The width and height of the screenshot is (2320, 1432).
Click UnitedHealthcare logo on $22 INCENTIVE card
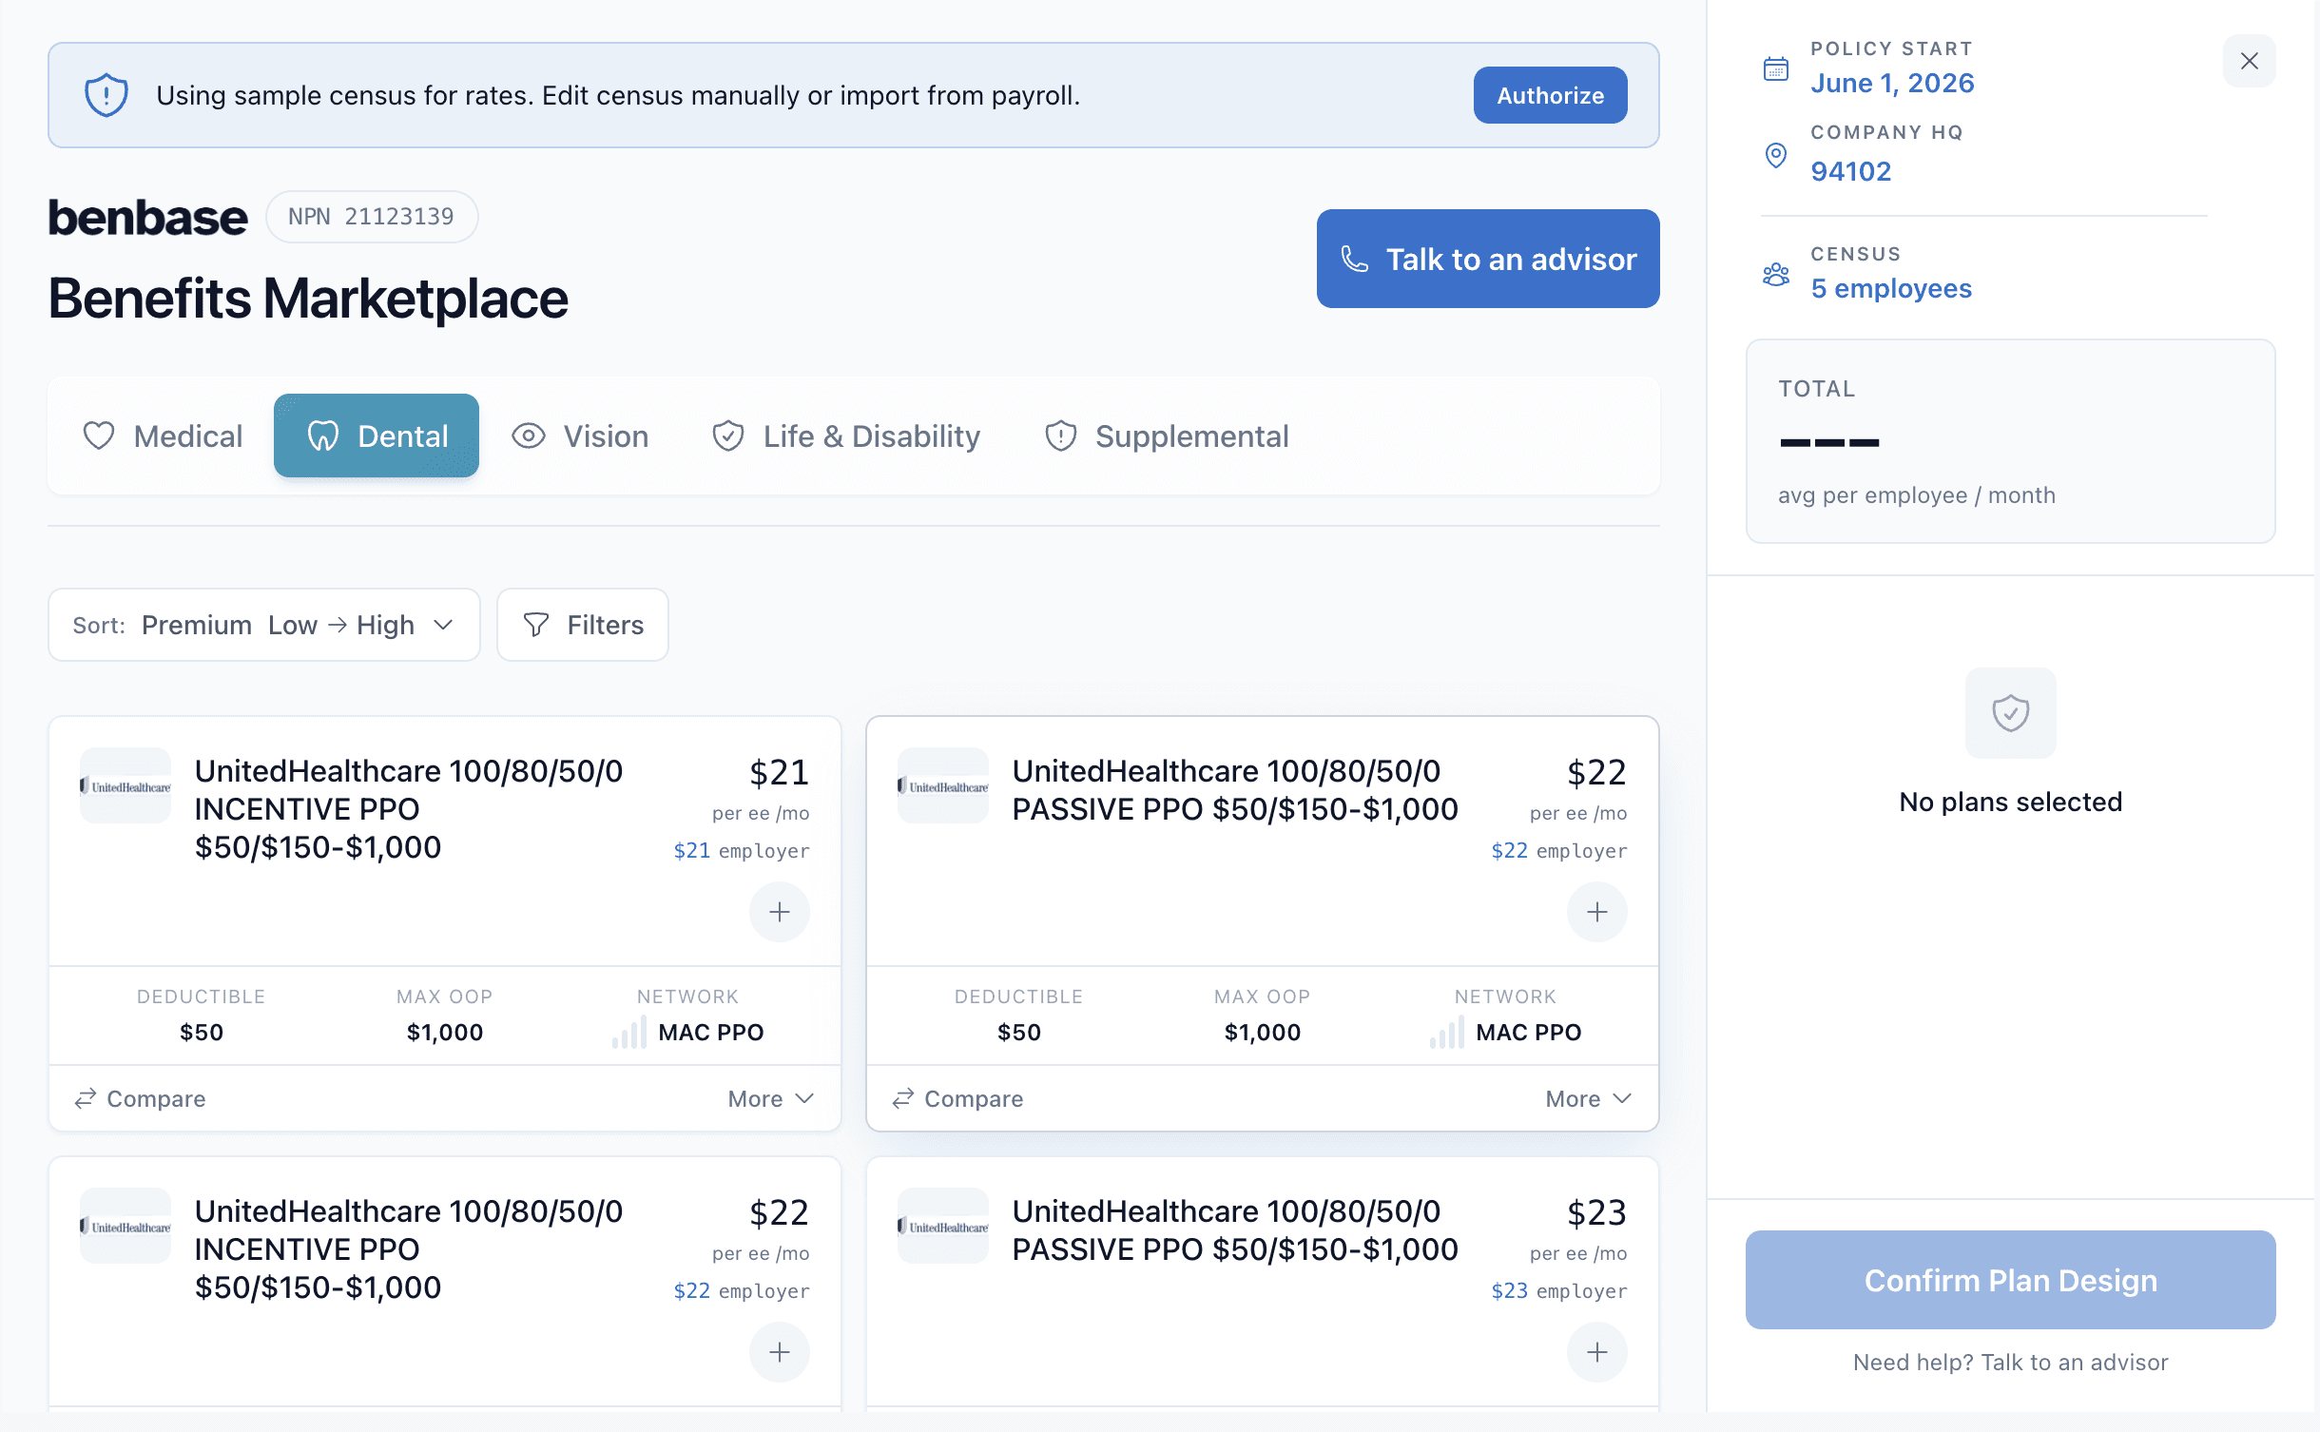click(x=126, y=1226)
